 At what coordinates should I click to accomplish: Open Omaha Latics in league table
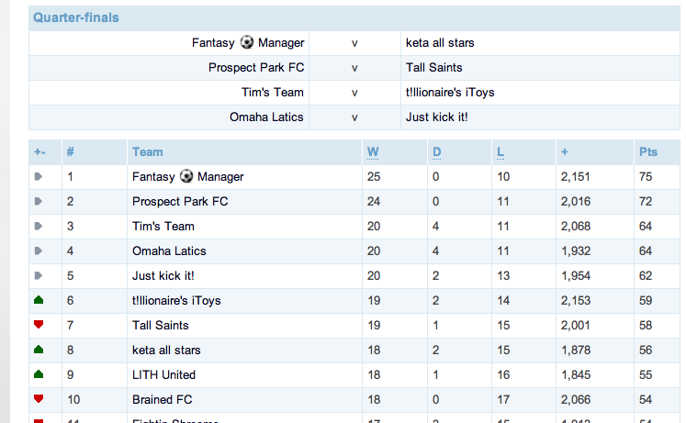[169, 250]
